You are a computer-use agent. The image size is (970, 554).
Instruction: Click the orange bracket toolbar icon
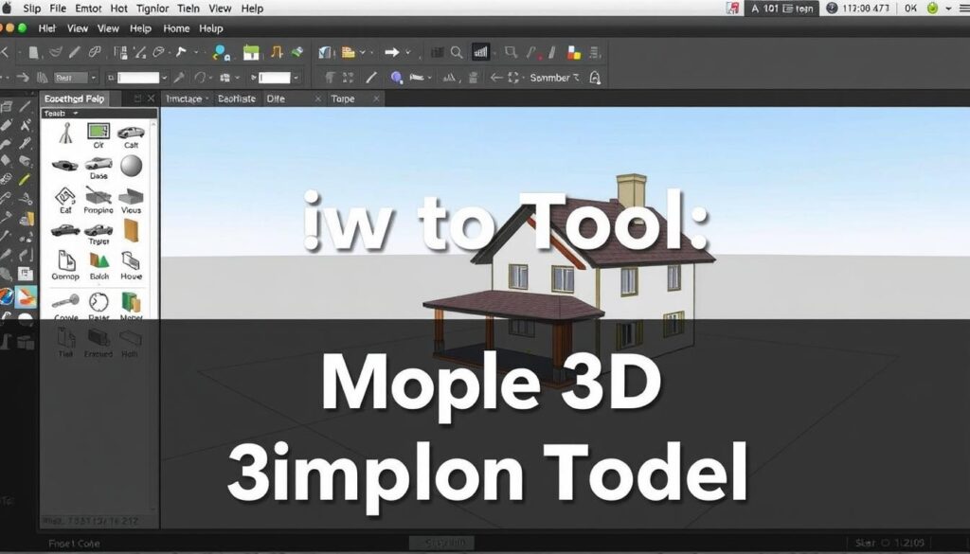(277, 52)
